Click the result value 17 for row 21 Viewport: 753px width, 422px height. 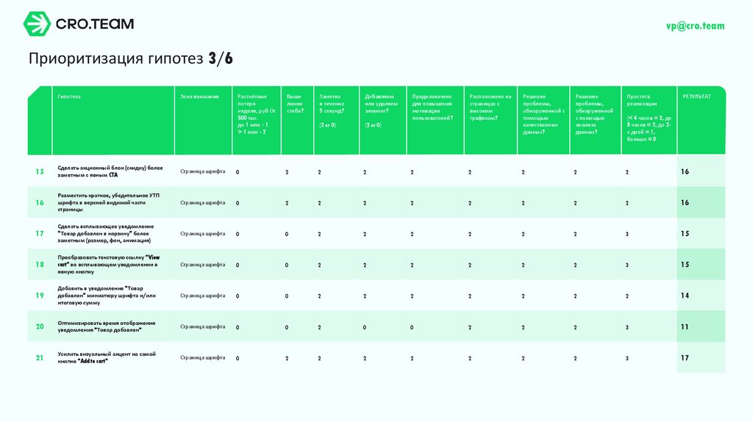[x=685, y=357]
